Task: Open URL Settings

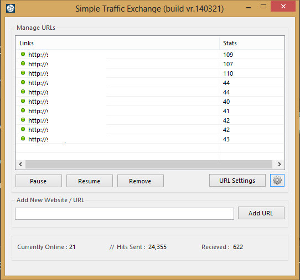Action: point(237,181)
